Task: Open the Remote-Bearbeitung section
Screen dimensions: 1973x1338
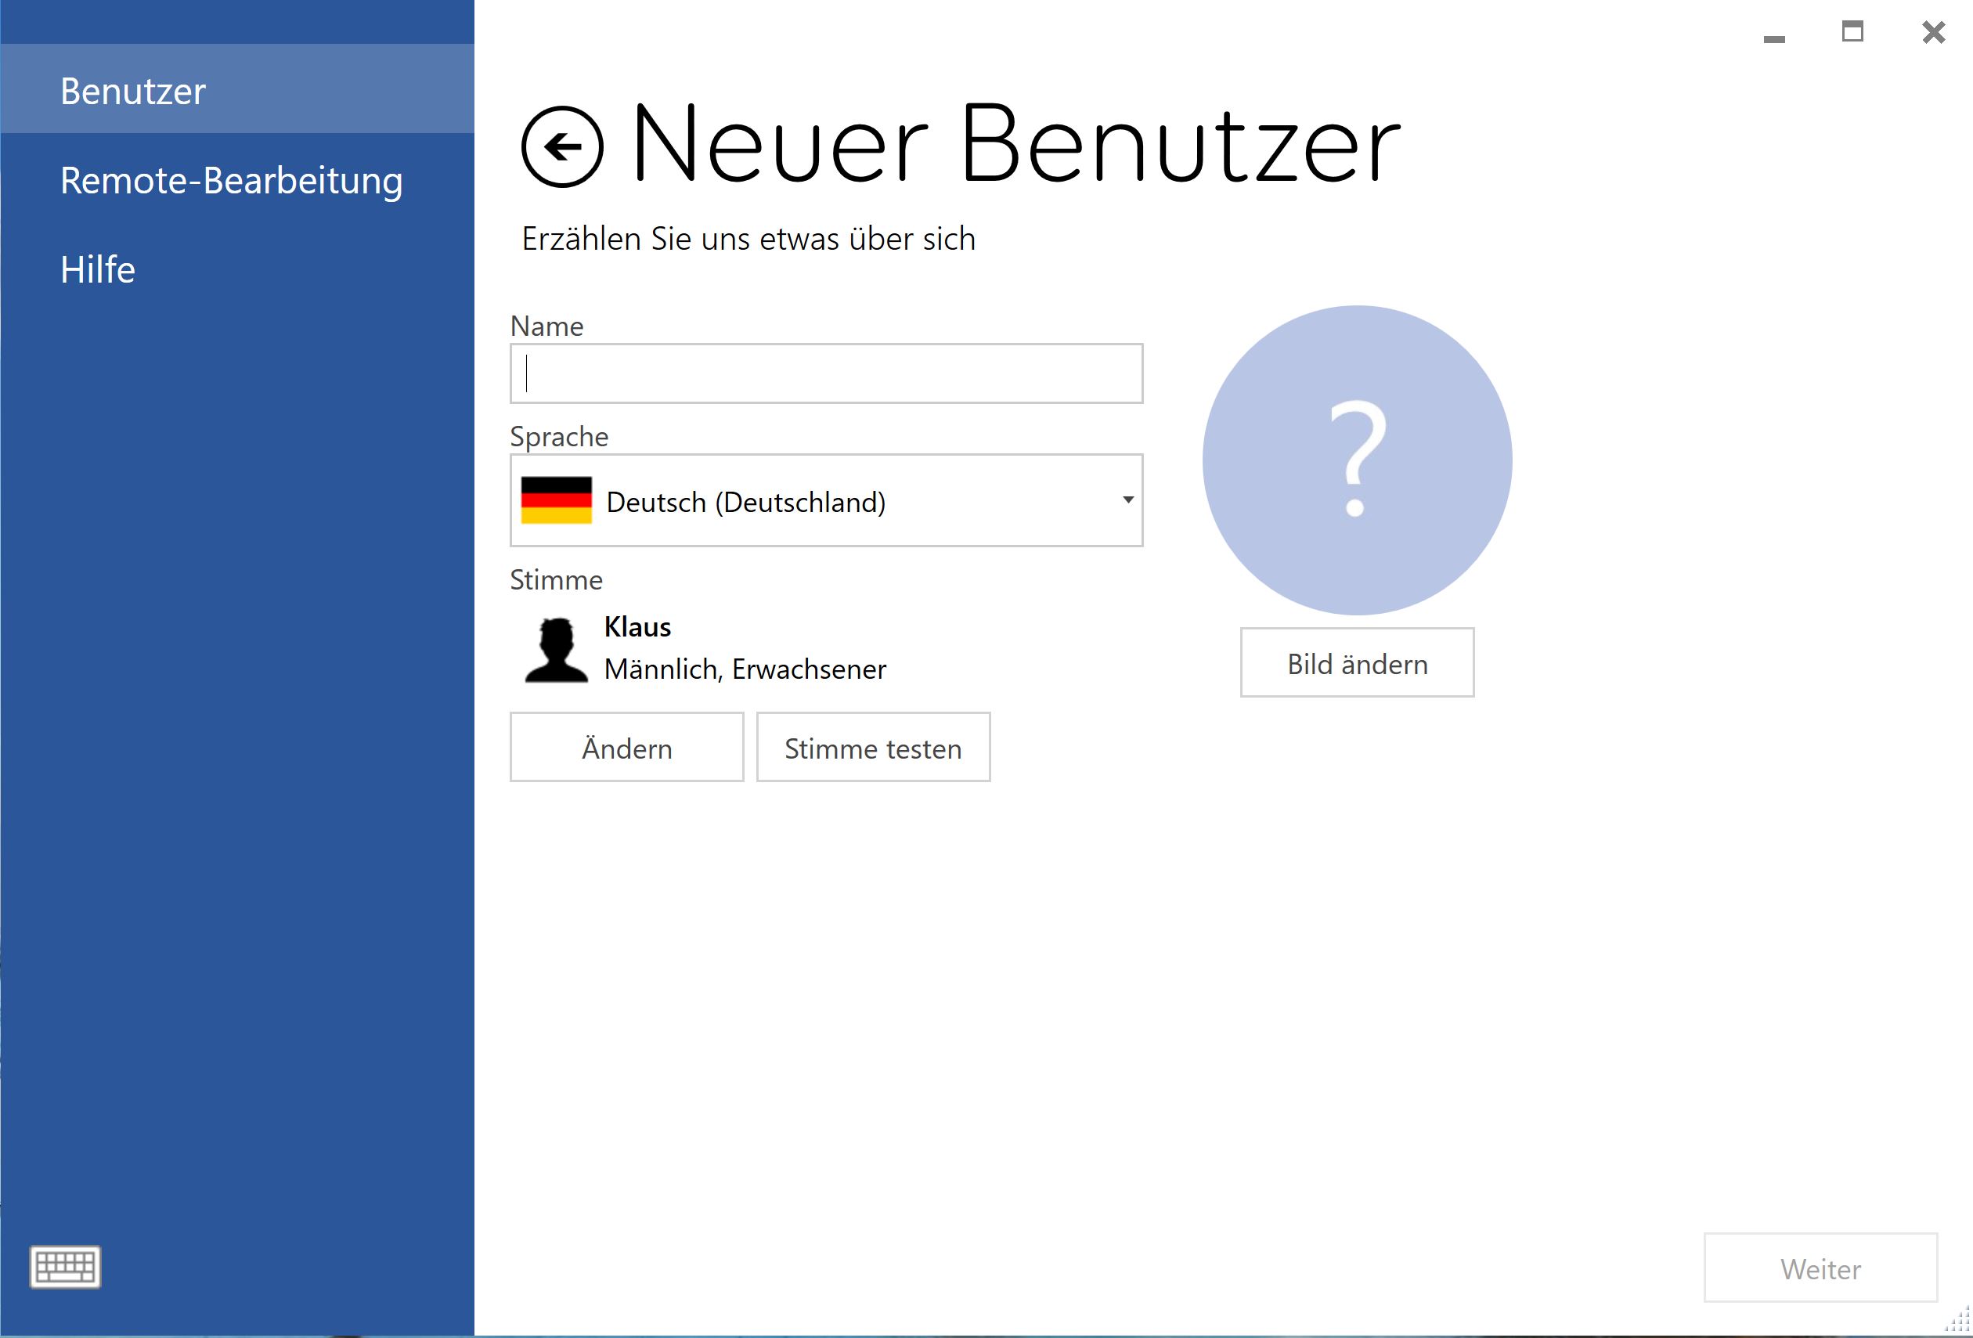Action: pos(231,180)
